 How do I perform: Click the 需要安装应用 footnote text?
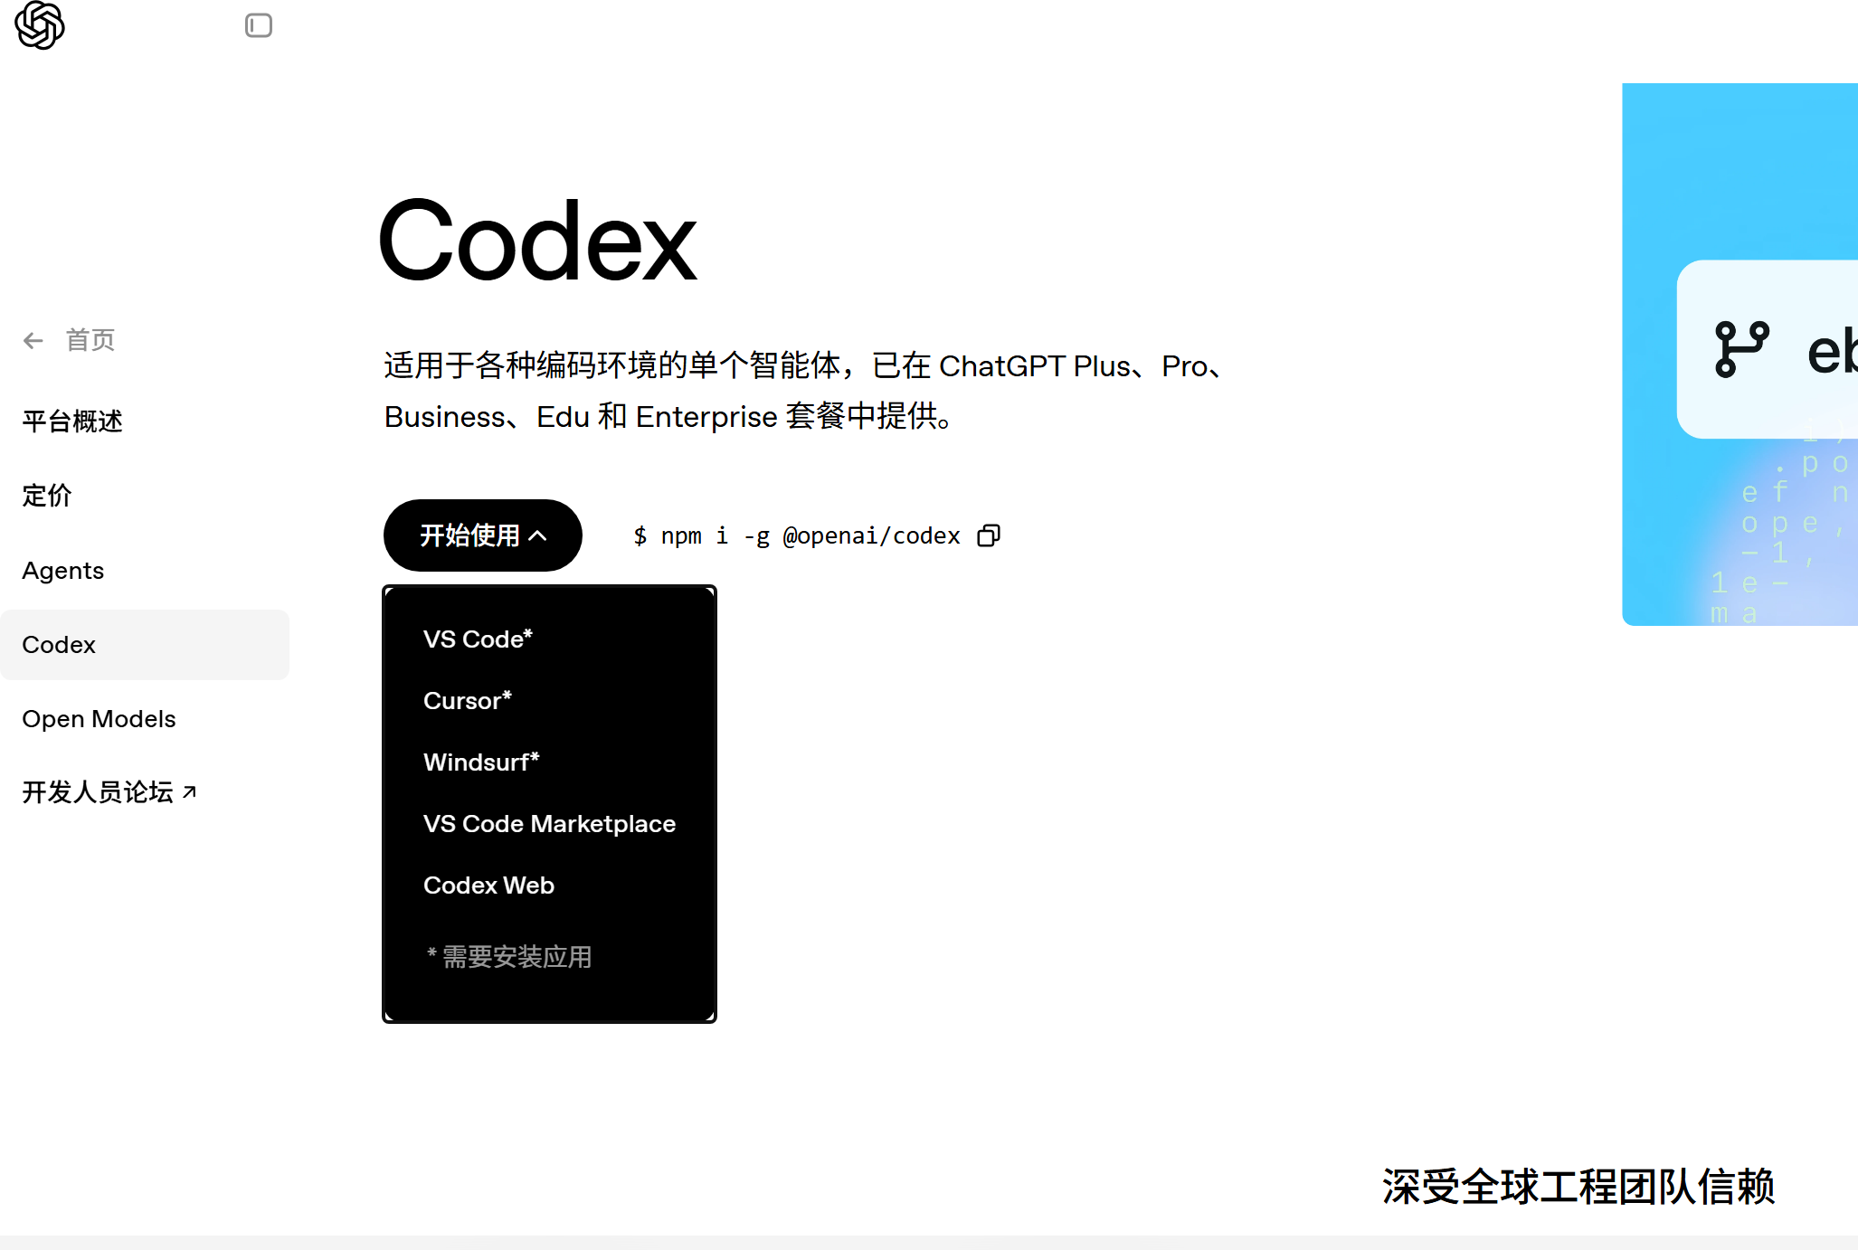click(509, 957)
